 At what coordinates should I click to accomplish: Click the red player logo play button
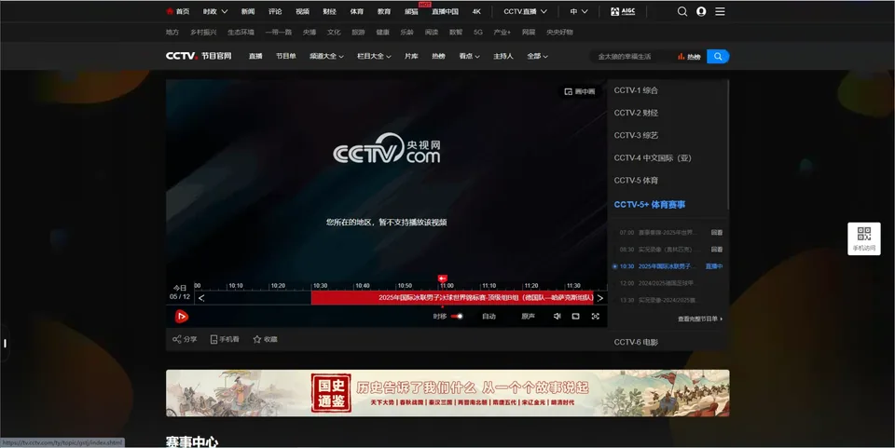[x=182, y=317]
